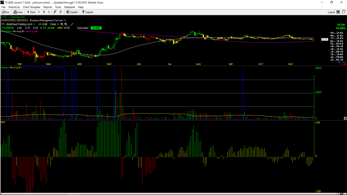The height and width of the screenshot is (195, 347).
Task: Open the WatchList menu
Action: pyautogui.click(x=14, y=7)
